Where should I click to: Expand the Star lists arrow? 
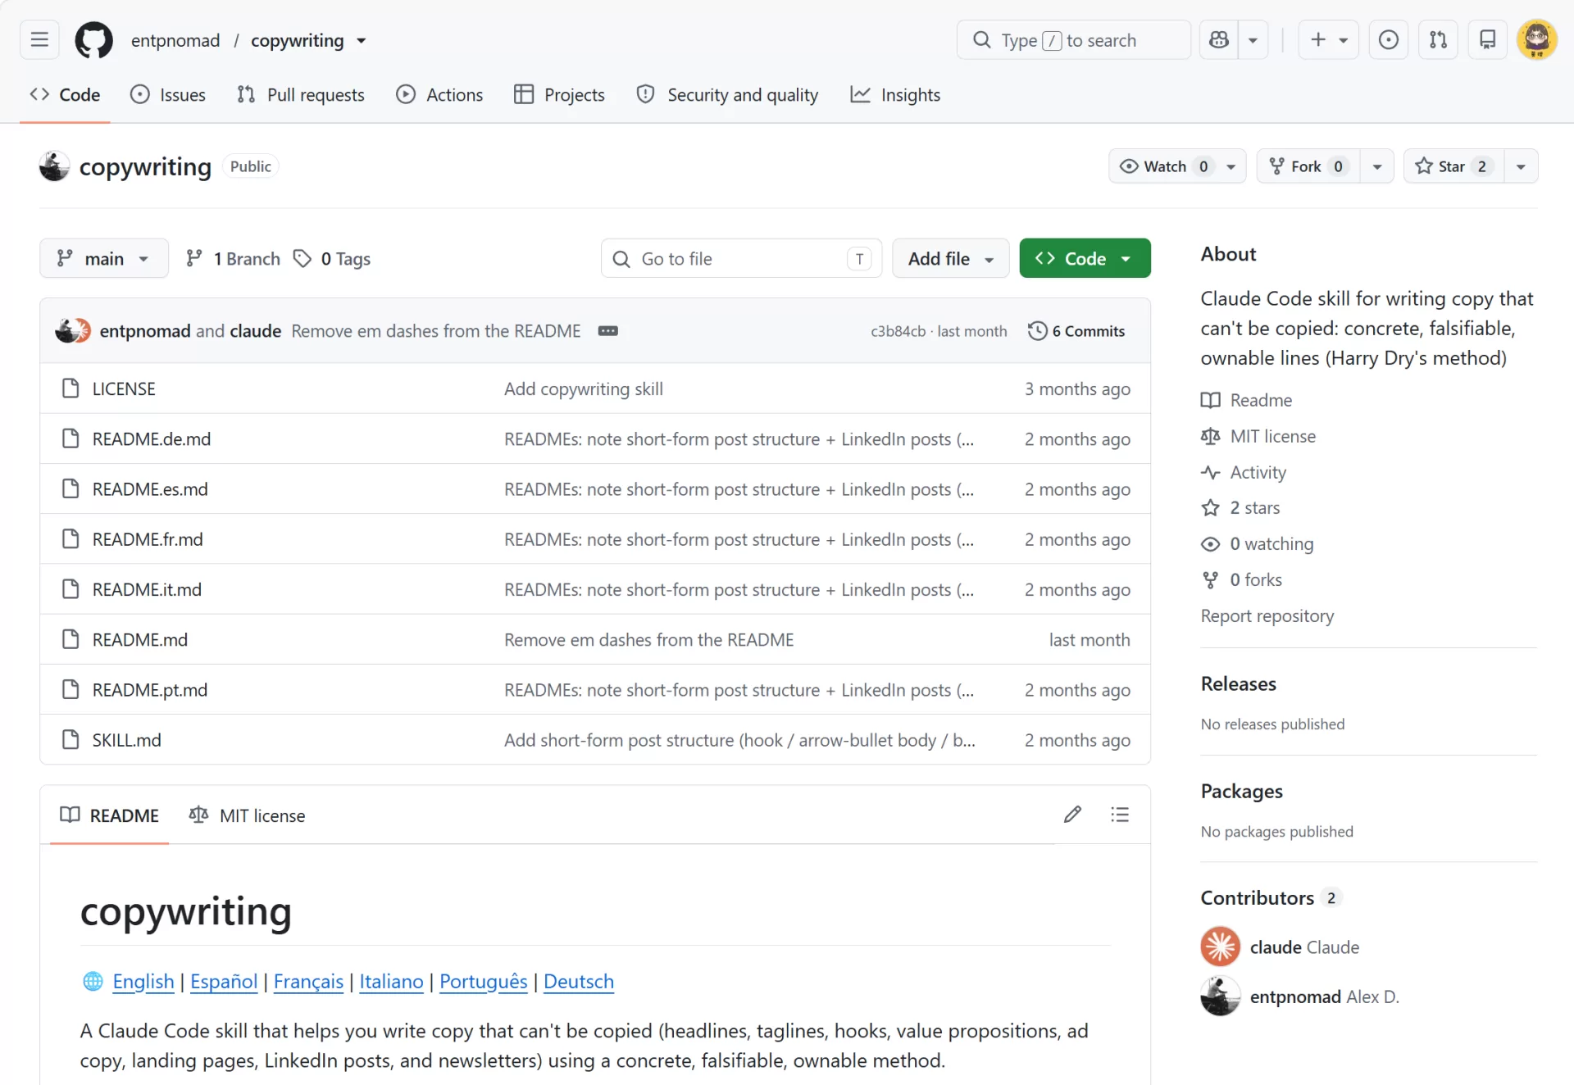(1521, 166)
